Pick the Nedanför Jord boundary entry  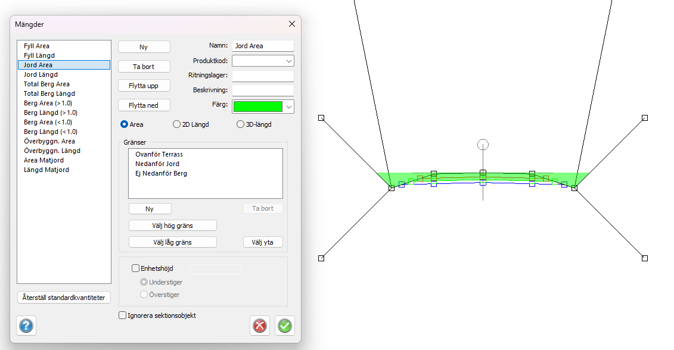coord(157,164)
